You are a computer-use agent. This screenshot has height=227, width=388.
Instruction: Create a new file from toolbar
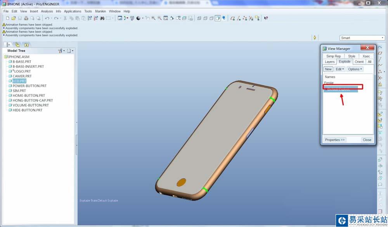(x=7, y=18)
